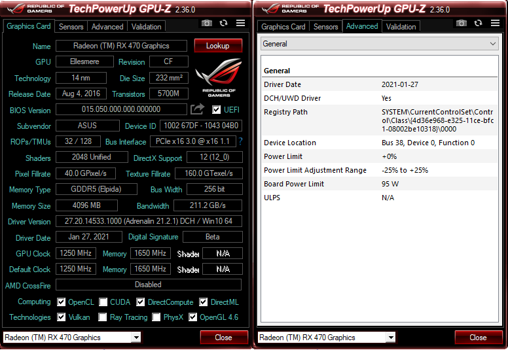Viewport: 508px width, 350px height.
Task: Open hamburger menu in right window
Action: [x=495, y=23]
